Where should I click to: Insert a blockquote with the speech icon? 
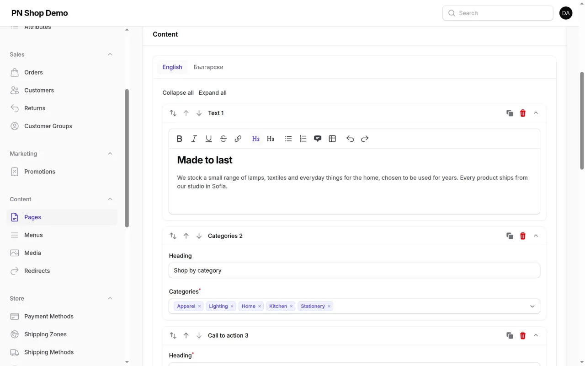click(318, 139)
